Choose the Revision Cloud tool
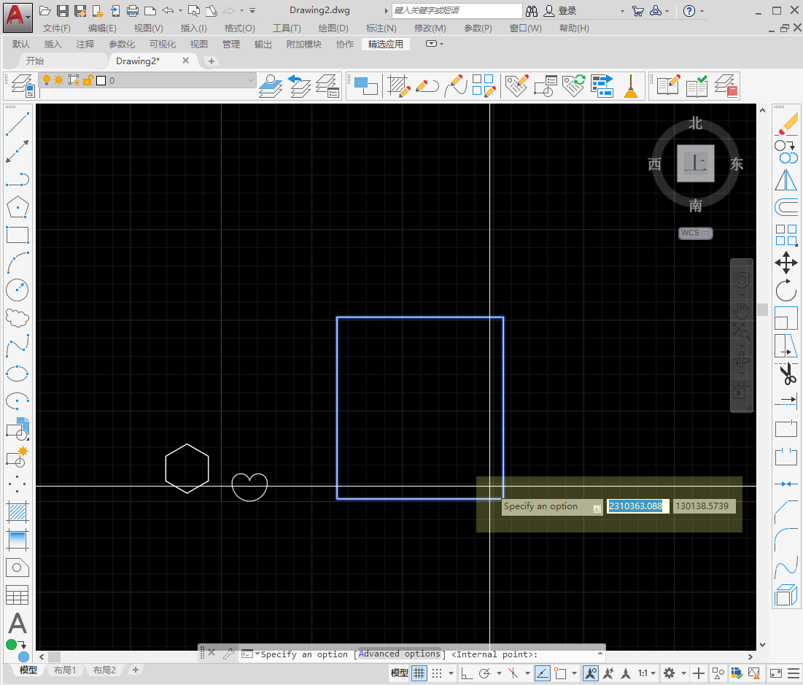803x685 pixels. coord(17,318)
